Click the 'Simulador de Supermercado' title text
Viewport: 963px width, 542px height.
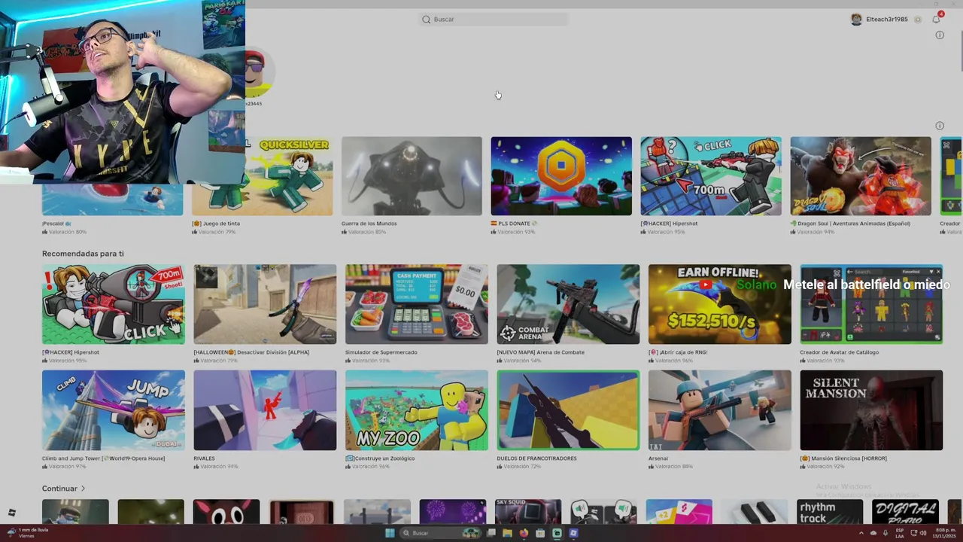coord(380,352)
